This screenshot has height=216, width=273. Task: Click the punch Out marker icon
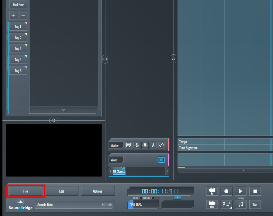click(212, 204)
